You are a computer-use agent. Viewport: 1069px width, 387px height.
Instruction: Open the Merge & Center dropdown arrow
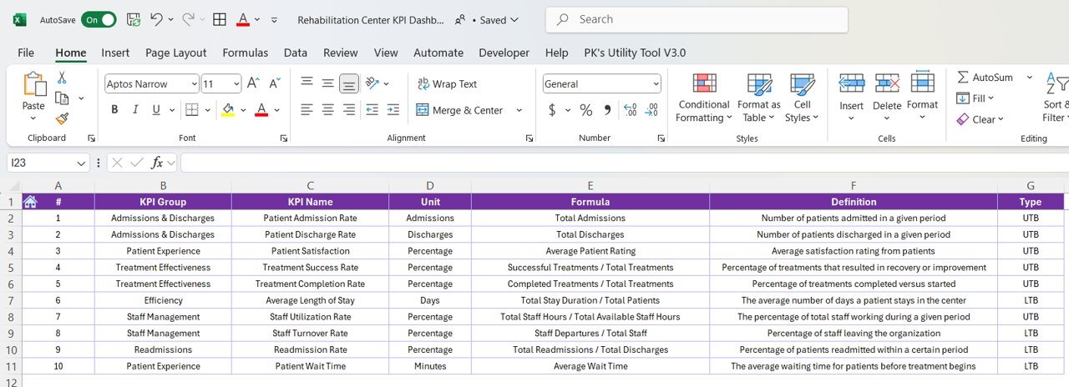(519, 110)
